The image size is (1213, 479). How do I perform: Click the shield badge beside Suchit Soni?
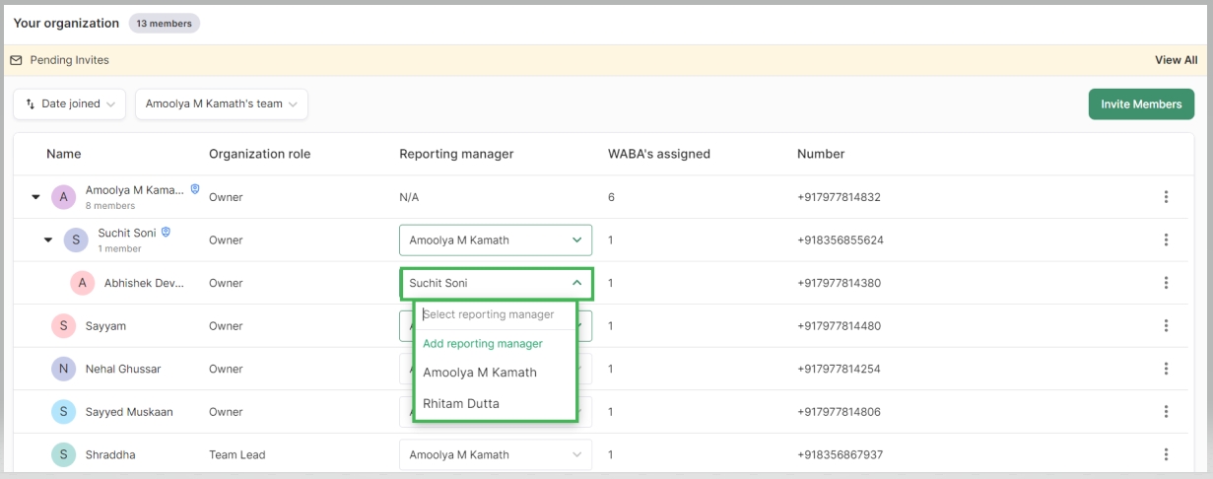coord(166,233)
